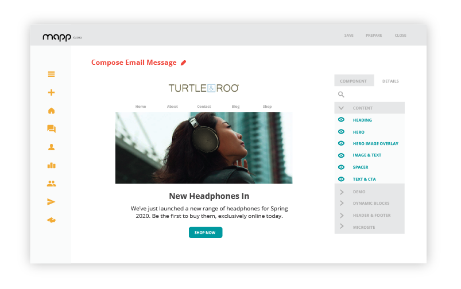Toggle visibility eye for HERO

point(341,131)
